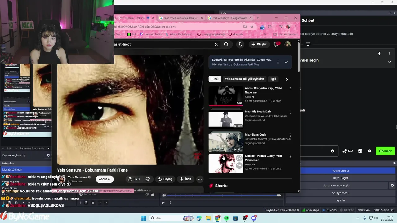
Task: Dislike the Yeis Sensura video
Action: coord(148,179)
